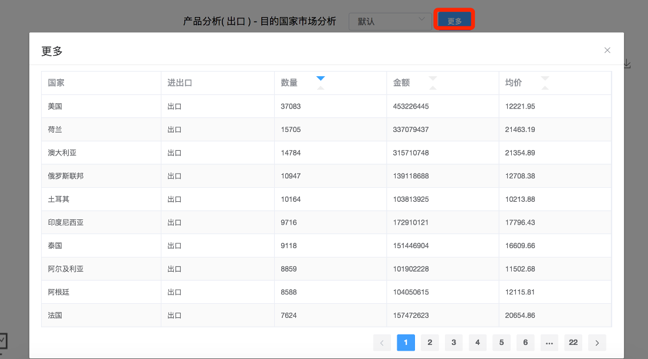Click the 产品分析 page title behind dialog
Viewport: 648px width, 359px height.
pos(259,21)
